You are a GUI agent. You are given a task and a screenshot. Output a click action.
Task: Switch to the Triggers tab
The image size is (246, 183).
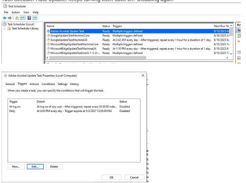click(22, 84)
